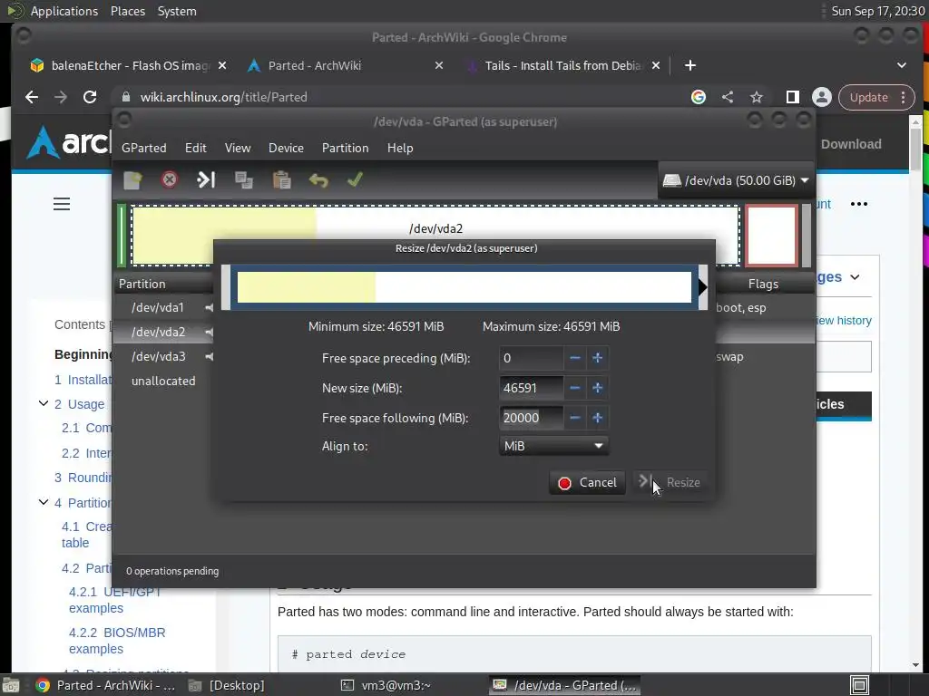The height and width of the screenshot is (696, 929).
Task: Click the Free space preceding input field
Action: [x=531, y=358]
